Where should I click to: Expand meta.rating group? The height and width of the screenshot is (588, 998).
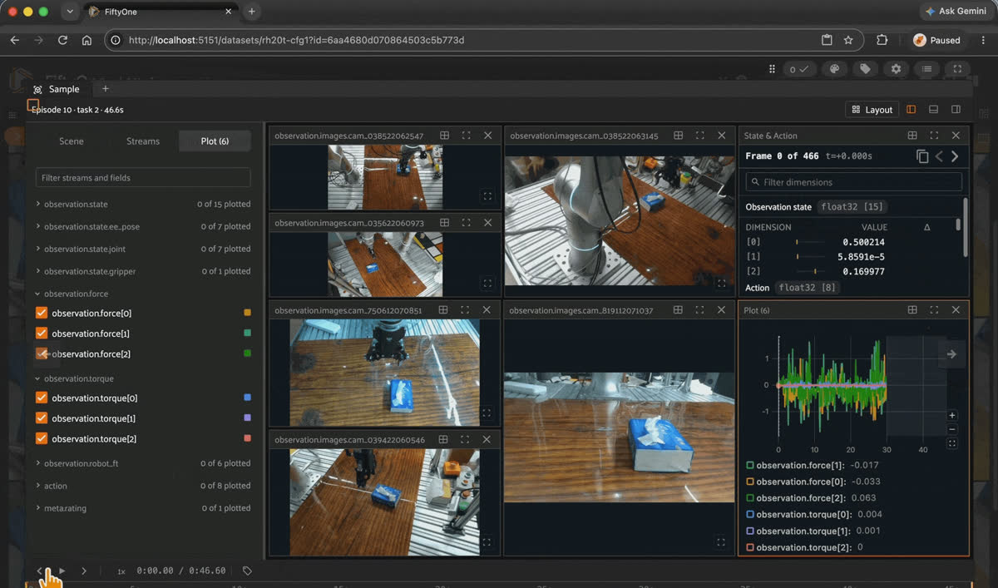click(x=143, y=508)
